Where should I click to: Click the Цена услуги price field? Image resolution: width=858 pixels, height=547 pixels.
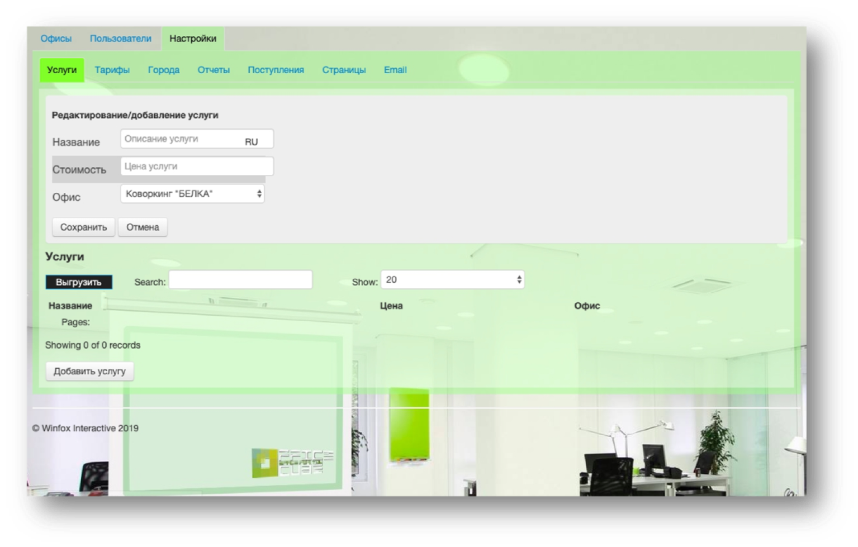point(197,167)
